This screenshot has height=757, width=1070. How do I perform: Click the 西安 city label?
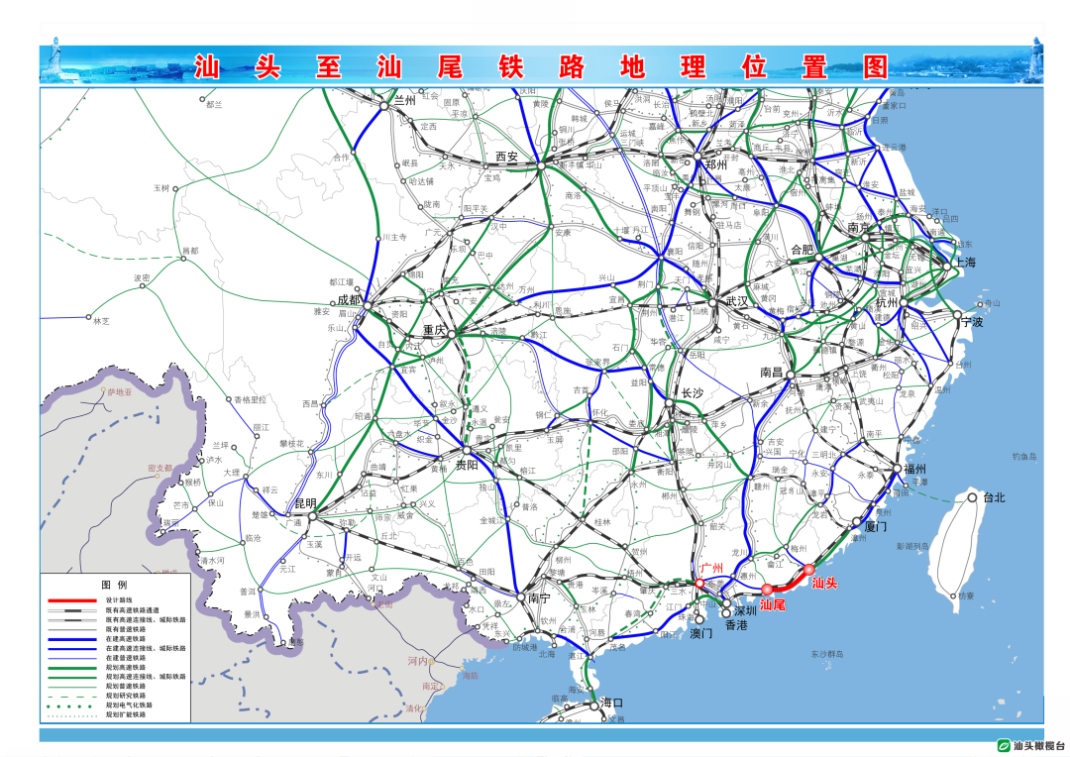click(506, 157)
